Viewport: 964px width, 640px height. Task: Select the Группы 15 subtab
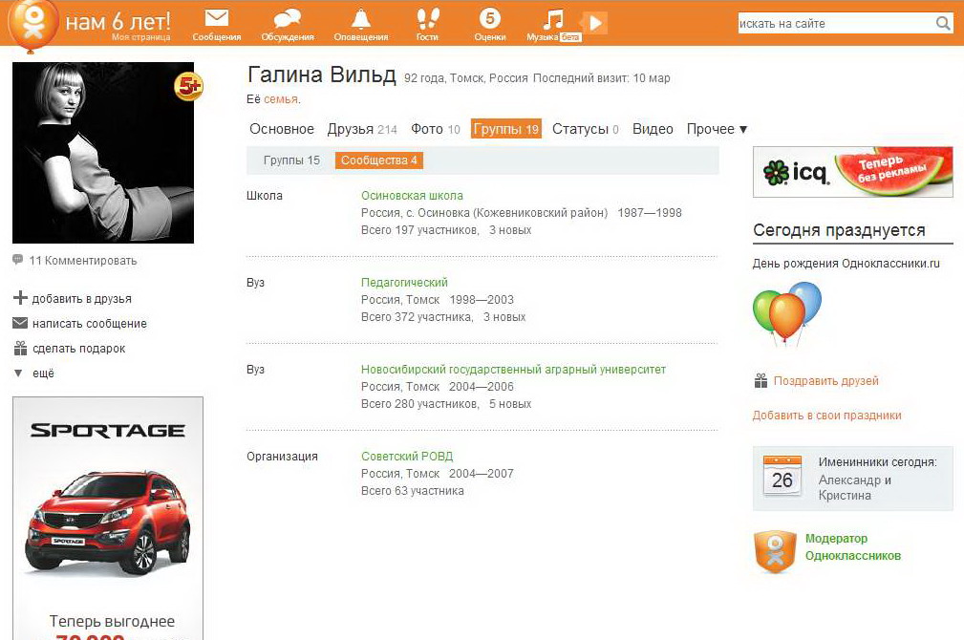(x=291, y=160)
